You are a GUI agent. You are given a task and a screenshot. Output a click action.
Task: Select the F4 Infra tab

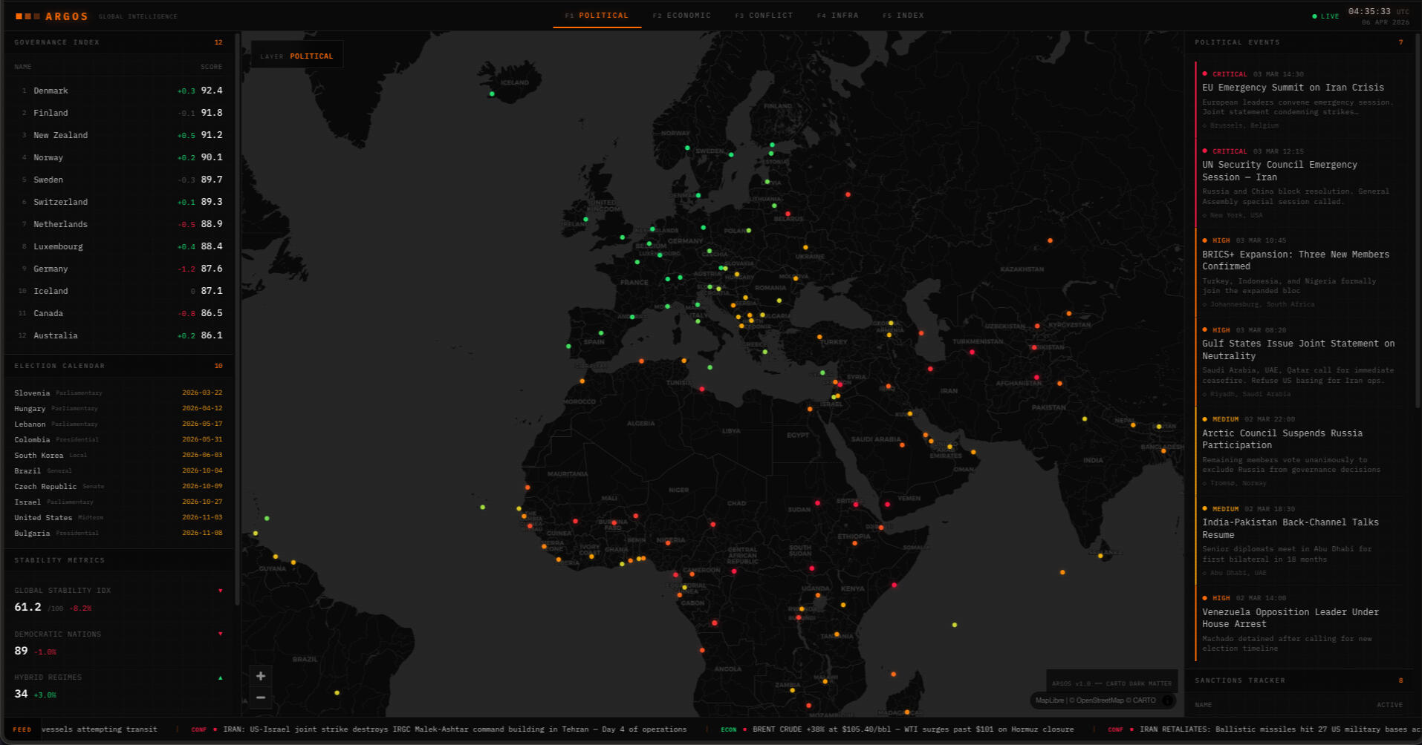click(x=838, y=16)
